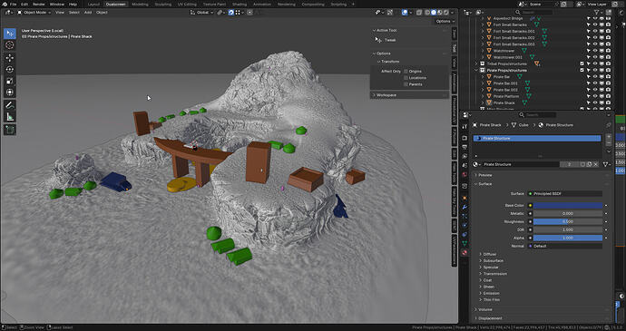Select the Tweak tool in the left toolbar
Image resolution: width=626 pixels, height=331 pixels.
point(10,34)
